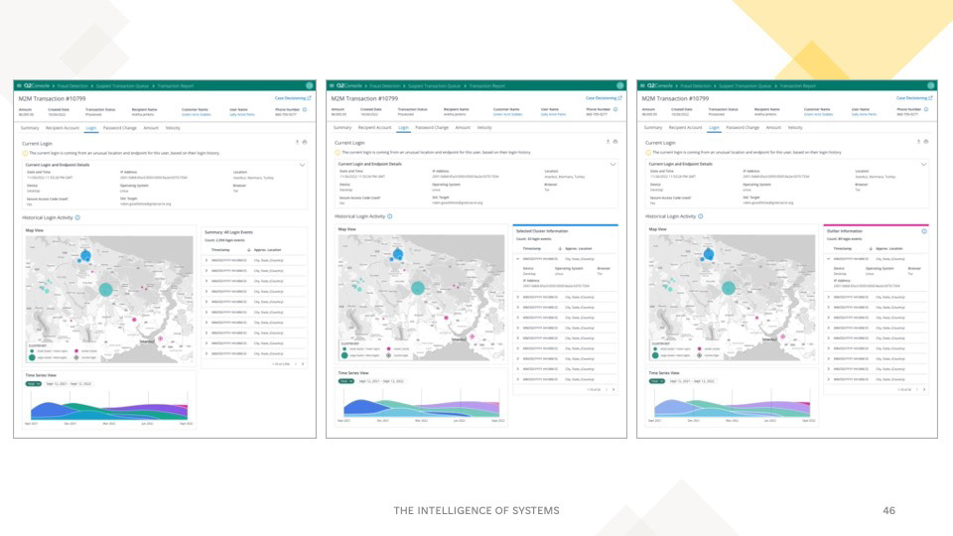The image size is (953, 536).
Task: Click the date range field in left mockup's Time Series
Action: [68, 384]
